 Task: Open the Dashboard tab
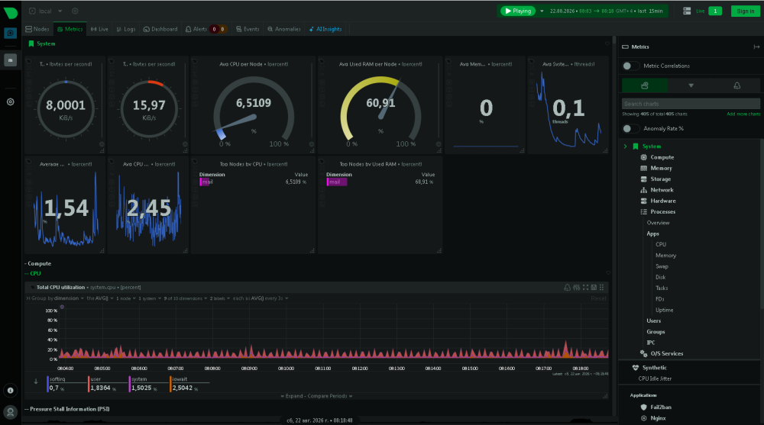point(160,29)
